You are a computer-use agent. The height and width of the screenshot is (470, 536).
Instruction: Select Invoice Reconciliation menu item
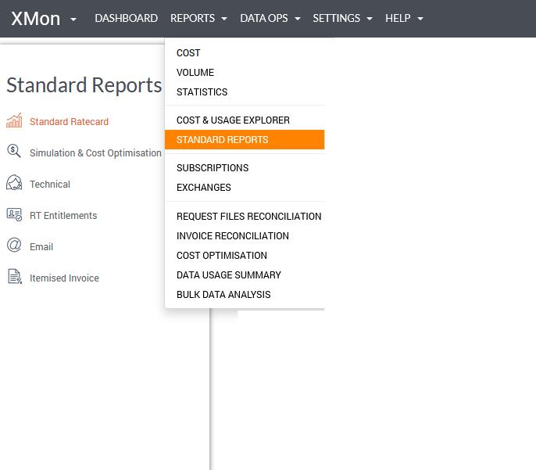[x=232, y=236]
